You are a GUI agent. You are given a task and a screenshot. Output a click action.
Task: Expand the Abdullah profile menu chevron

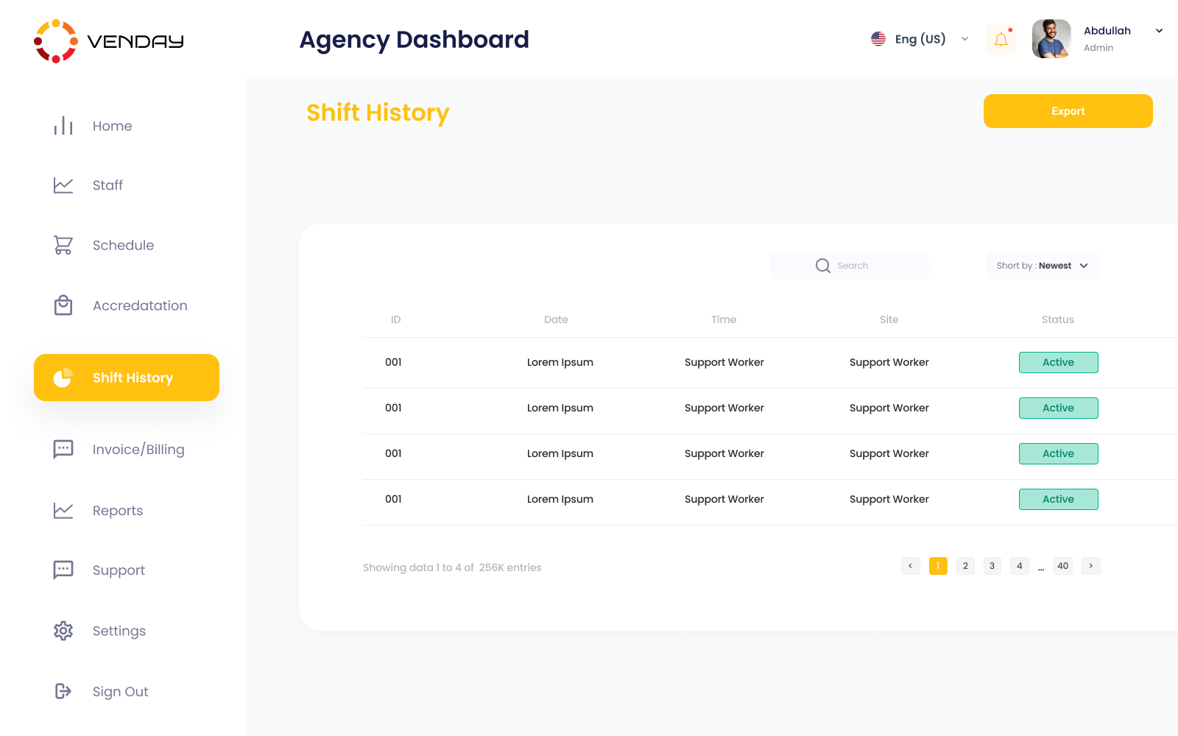pyautogui.click(x=1159, y=30)
